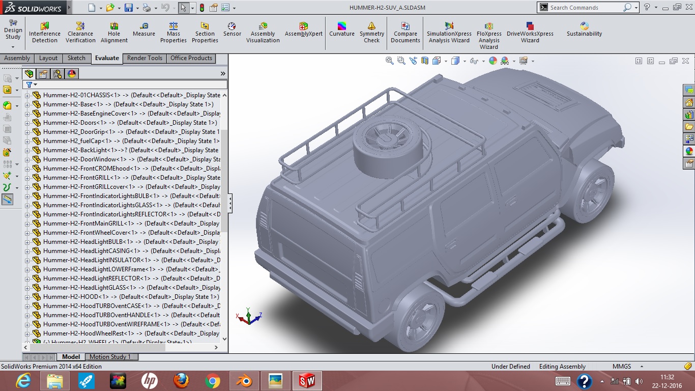
Task: Add a Sensor
Action: [x=232, y=30]
